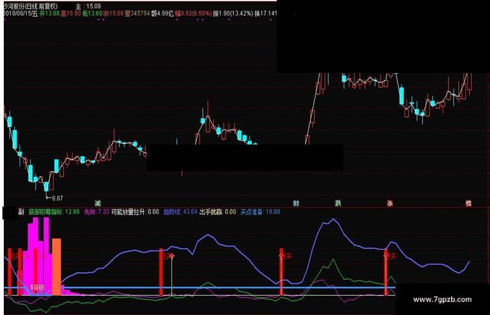
Task: Click the 转强线 label in the sub-chart
Action: click(38, 288)
